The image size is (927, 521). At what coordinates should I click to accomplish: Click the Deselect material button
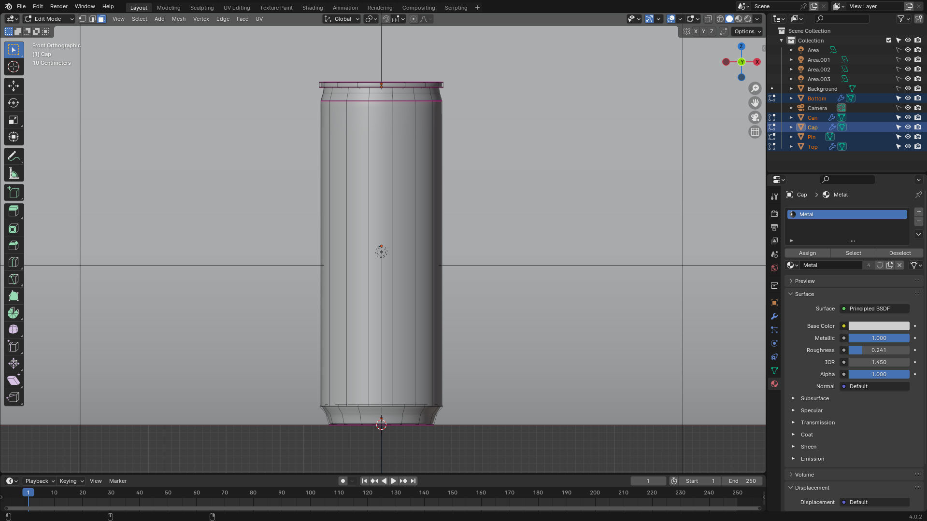click(x=900, y=253)
